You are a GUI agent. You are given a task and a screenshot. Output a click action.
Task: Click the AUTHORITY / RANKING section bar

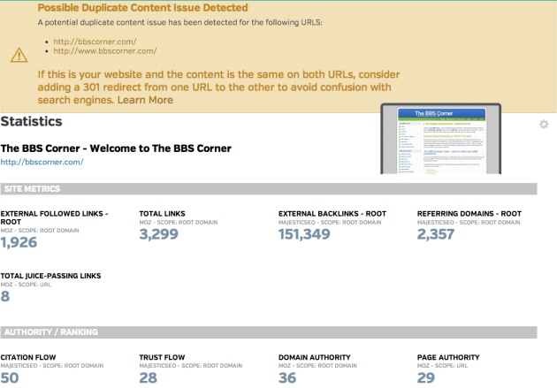coord(269,332)
